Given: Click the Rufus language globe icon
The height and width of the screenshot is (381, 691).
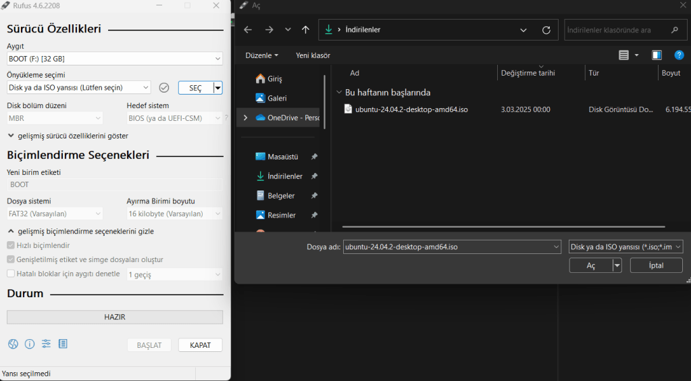Looking at the screenshot, I should click(x=13, y=344).
